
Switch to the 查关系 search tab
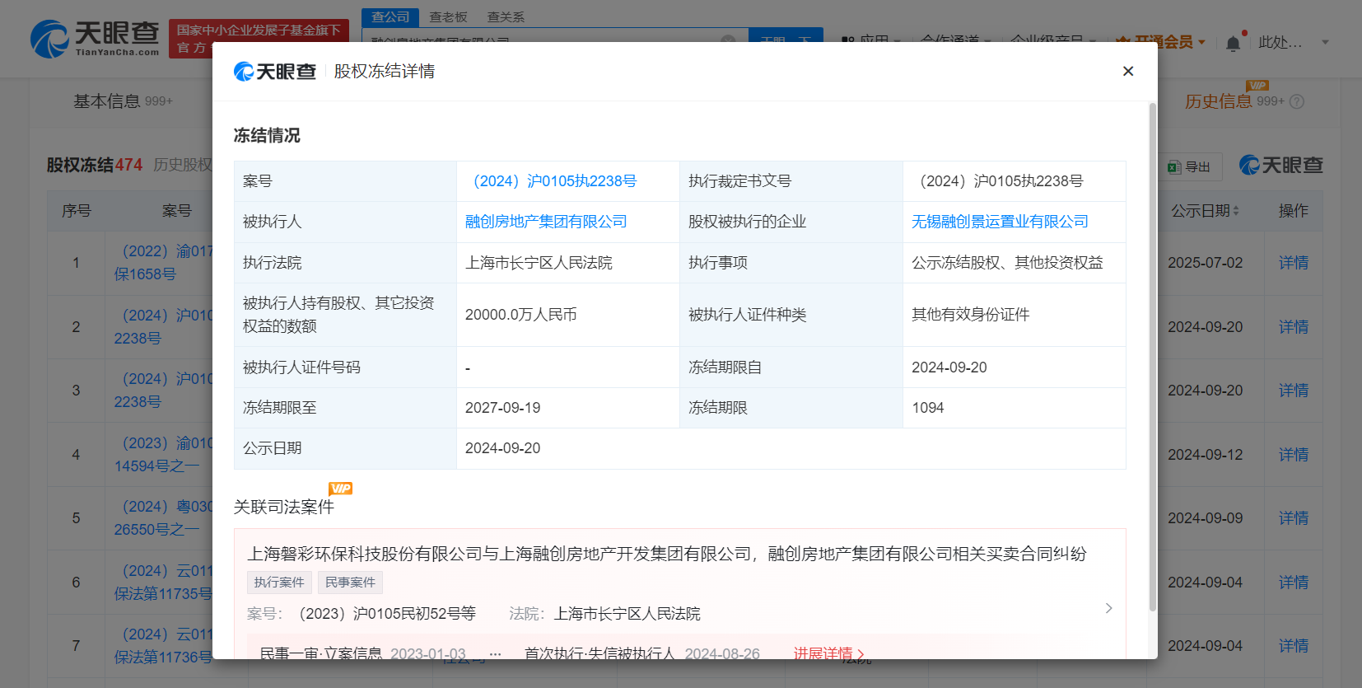click(506, 17)
